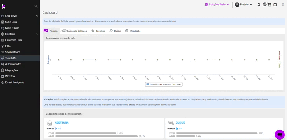This screenshot has width=287, height=140.
Task: Open the vertical three-dots menu
Action: coord(283,5)
